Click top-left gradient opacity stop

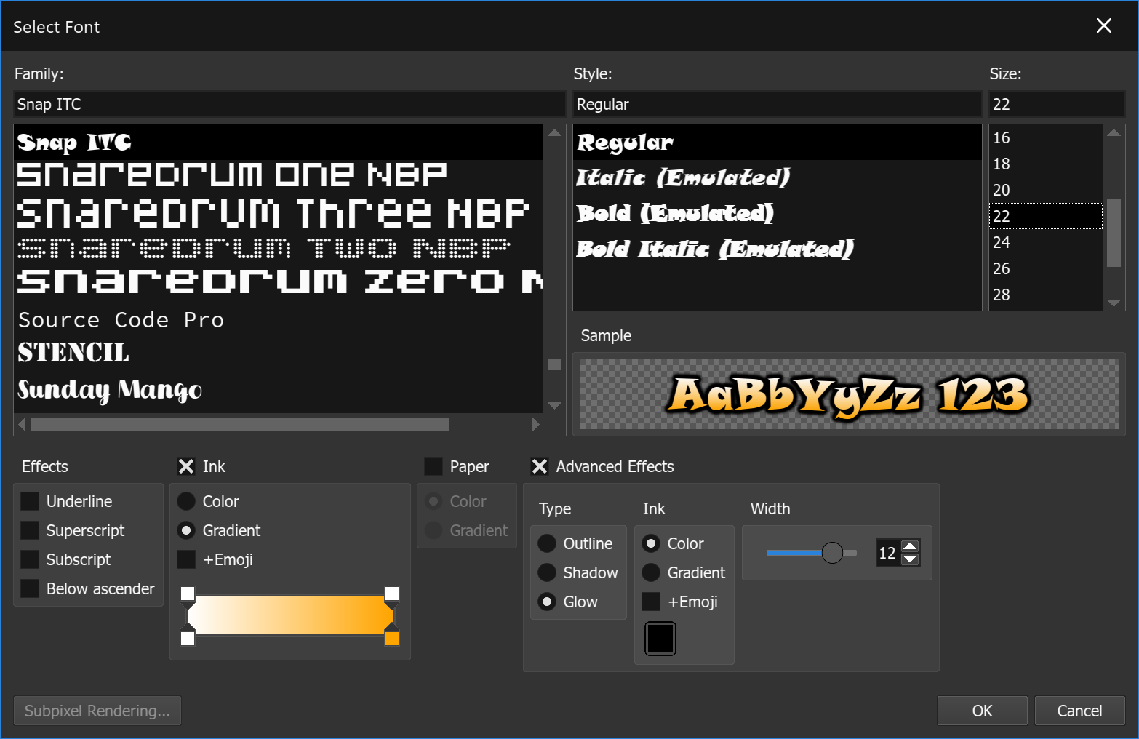188,594
